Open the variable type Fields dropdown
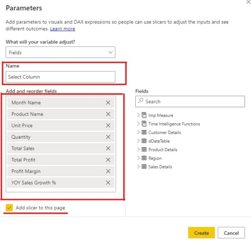Image resolution: width=251 pixels, height=243 pixels. click(60, 52)
